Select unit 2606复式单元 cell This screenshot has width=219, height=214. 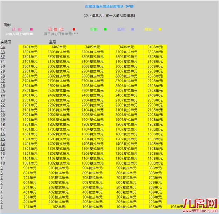126,86
